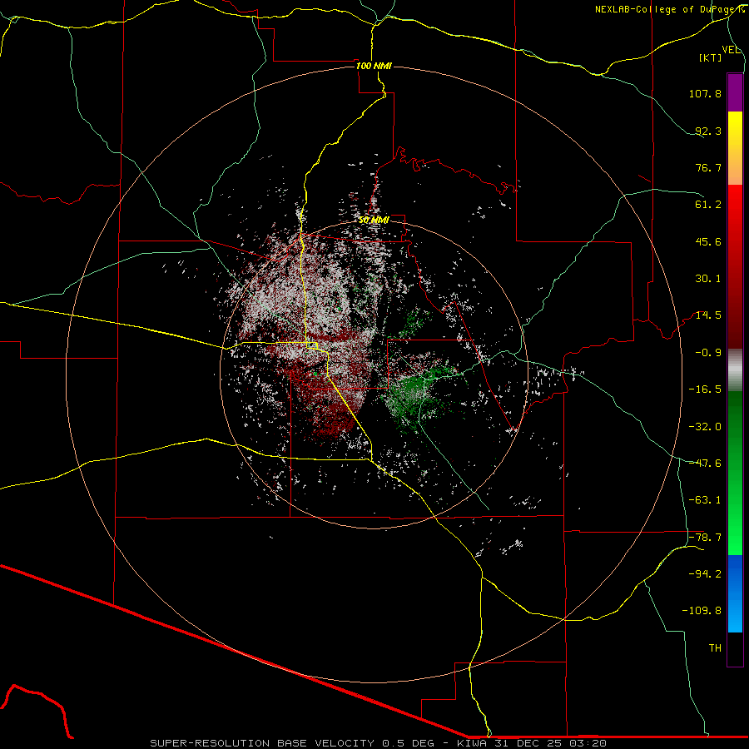Click the purple segment of the color bar
Image resolution: width=749 pixels, height=749 pixels.
tap(735, 92)
